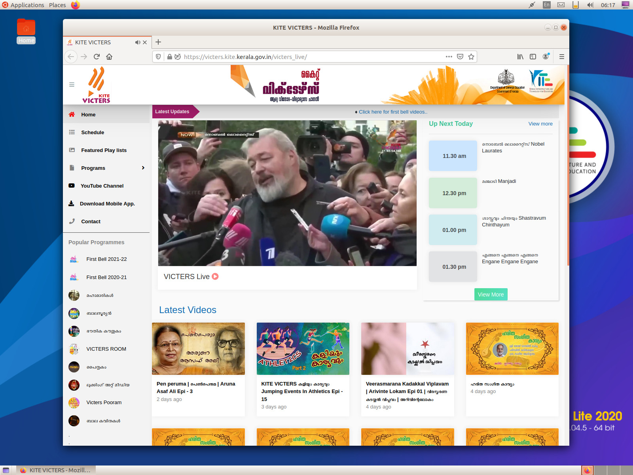The image size is (633, 475).
Task: Open Firefox account icon
Action: (x=546, y=57)
